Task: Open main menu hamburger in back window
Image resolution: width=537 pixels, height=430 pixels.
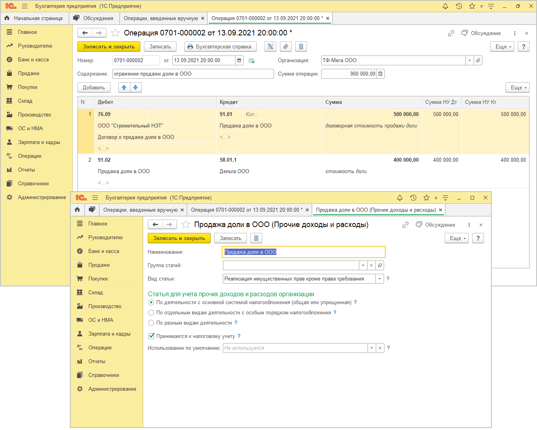Action: (25, 6)
